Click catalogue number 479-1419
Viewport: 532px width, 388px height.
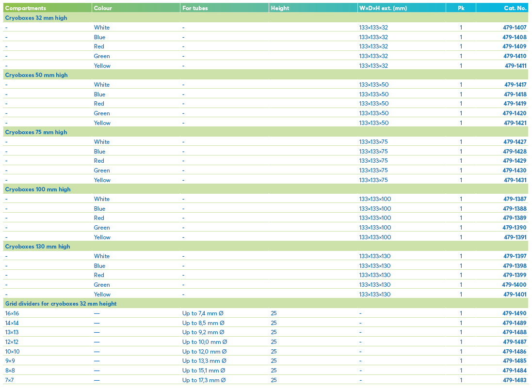click(x=515, y=104)
